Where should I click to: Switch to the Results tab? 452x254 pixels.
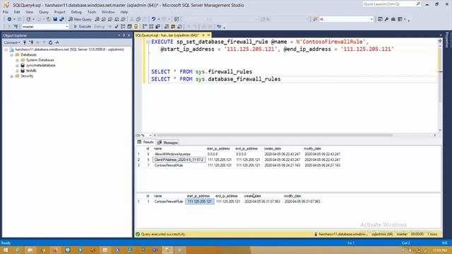click(x=145, y=143)
